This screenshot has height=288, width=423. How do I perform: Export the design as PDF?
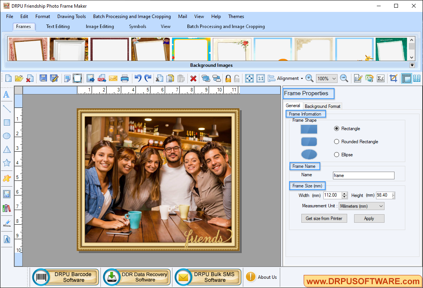point(102,78)
